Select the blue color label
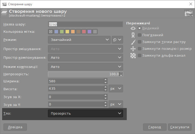 pyautogui.click(x=56, y=32)
